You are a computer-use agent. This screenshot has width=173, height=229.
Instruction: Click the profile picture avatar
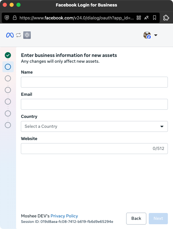[147, 35]
